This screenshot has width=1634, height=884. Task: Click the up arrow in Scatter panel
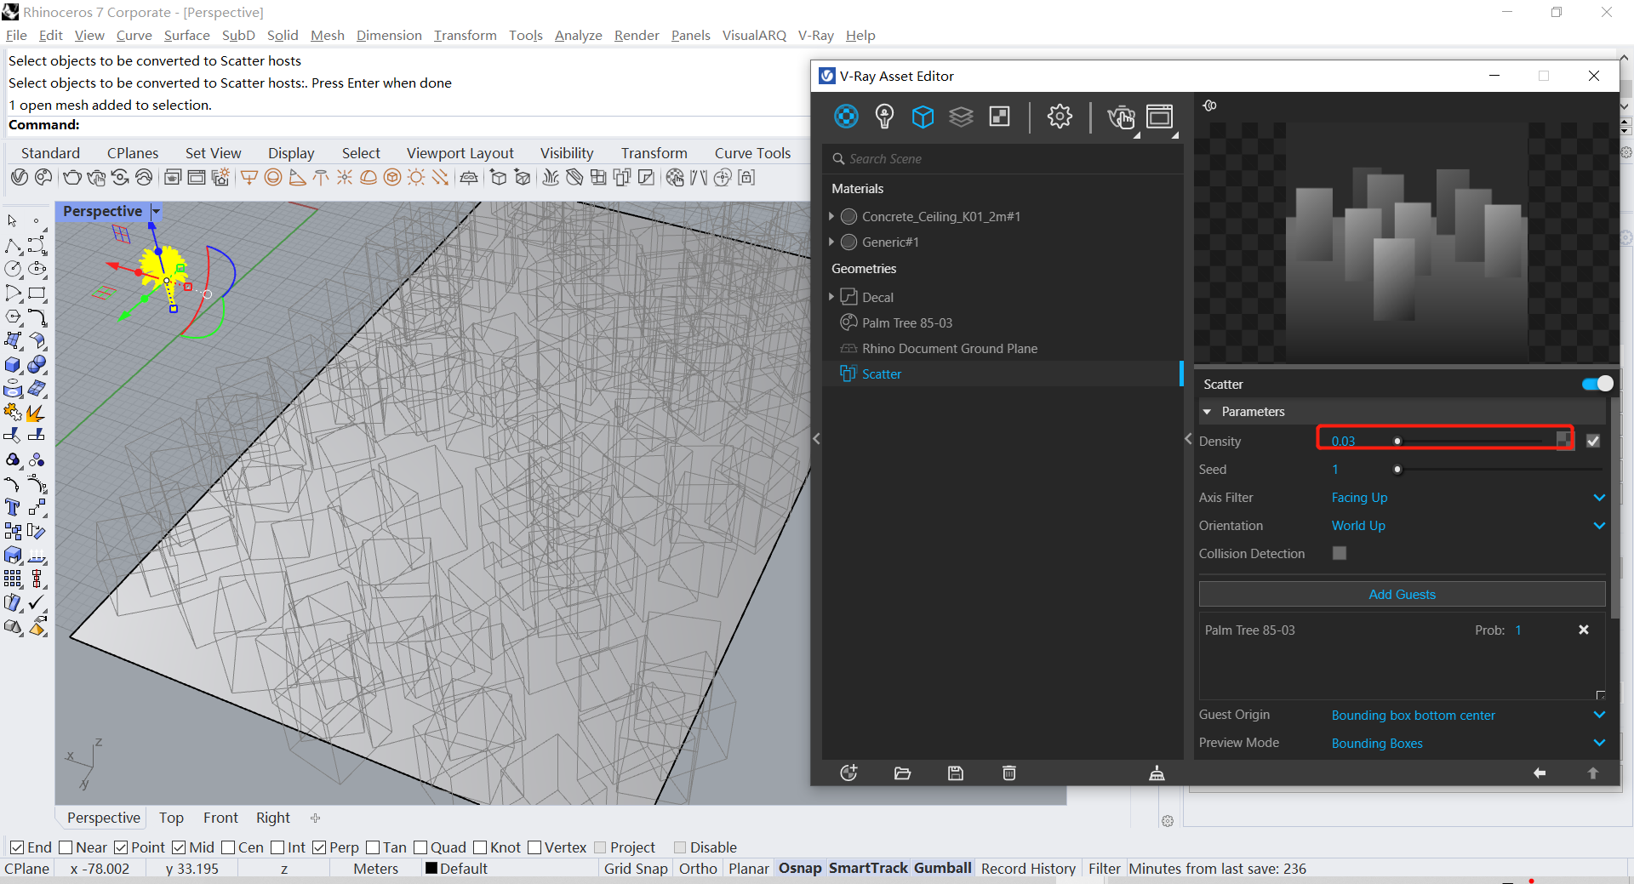click(1593, 773)
